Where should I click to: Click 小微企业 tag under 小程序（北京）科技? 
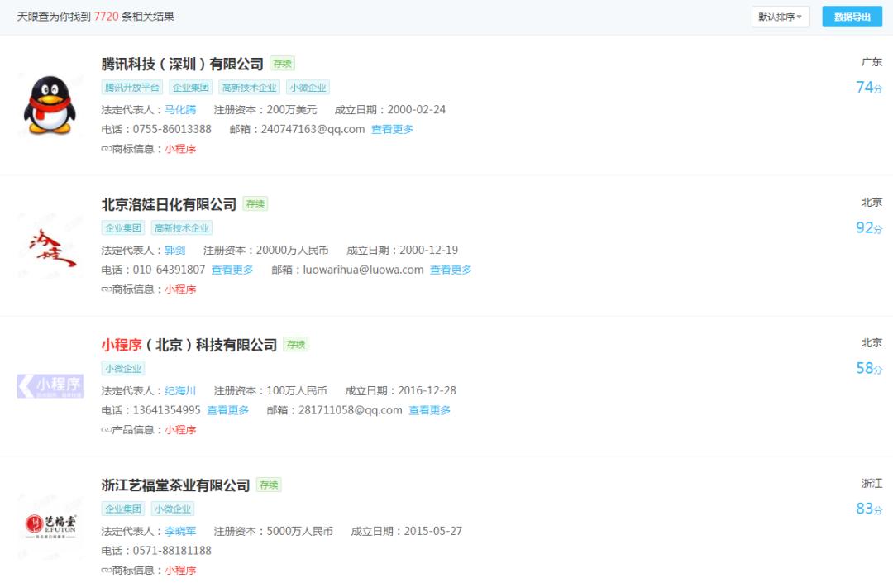(123, 368)
